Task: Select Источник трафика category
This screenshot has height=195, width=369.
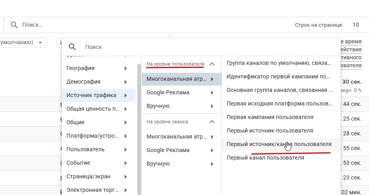Action: (x=91, y=96)
